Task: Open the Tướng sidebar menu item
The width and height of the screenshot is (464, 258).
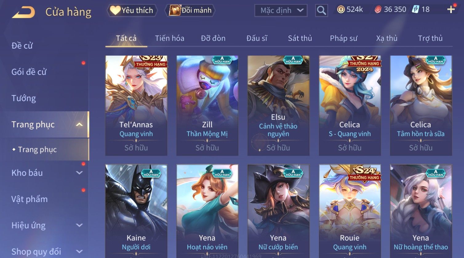Action: point(24,98)
